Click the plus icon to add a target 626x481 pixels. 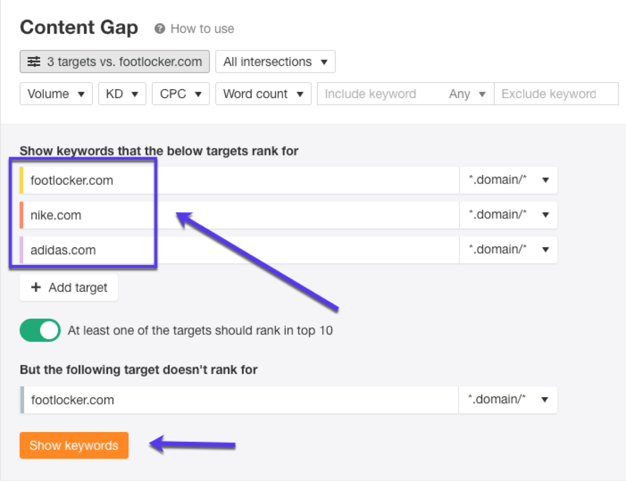pyautogui.click(x=35, y=287)
